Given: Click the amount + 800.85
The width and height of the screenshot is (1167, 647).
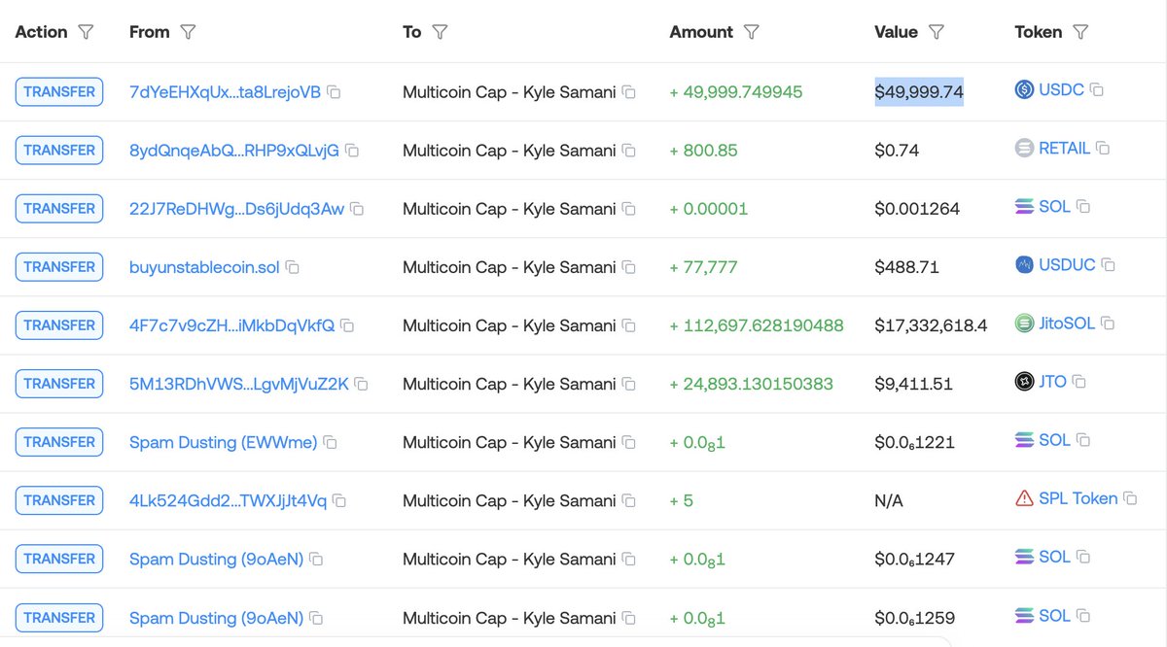Looking at the screenshot, I should [x=703, y=151].
